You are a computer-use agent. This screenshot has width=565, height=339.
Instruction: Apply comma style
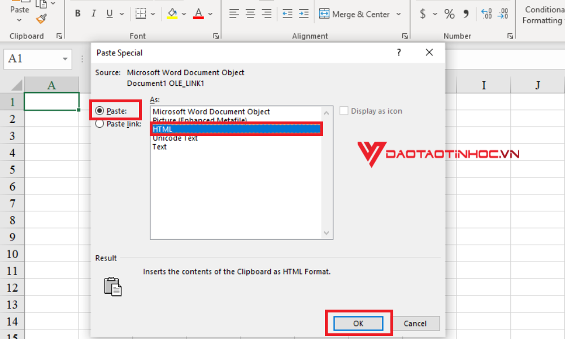point(466,14)
